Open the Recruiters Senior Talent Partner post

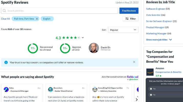(66, 93)
